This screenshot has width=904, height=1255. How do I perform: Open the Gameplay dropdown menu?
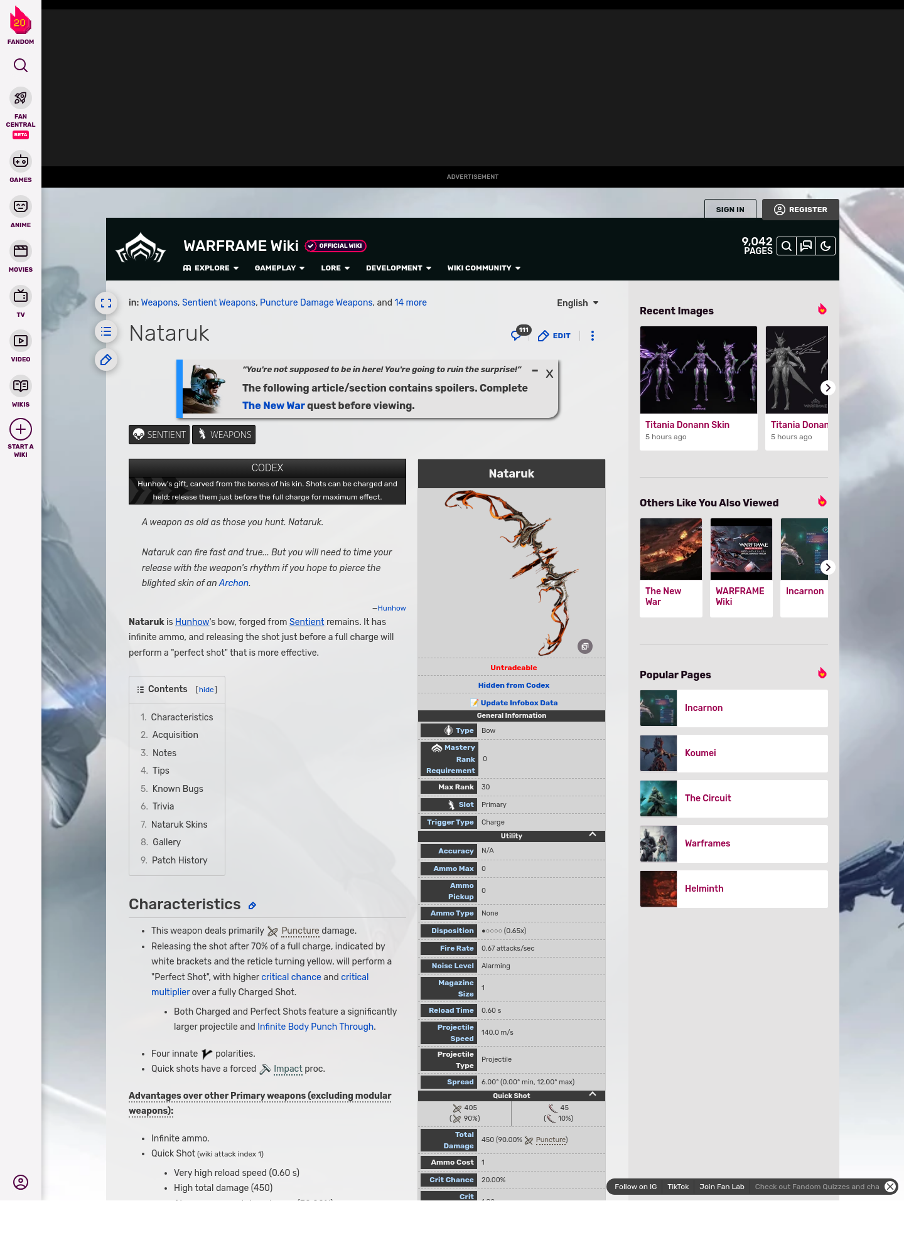click(x=279, y=268)
